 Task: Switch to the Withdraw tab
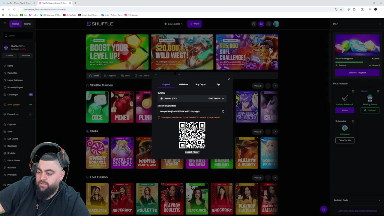(184, 84)
